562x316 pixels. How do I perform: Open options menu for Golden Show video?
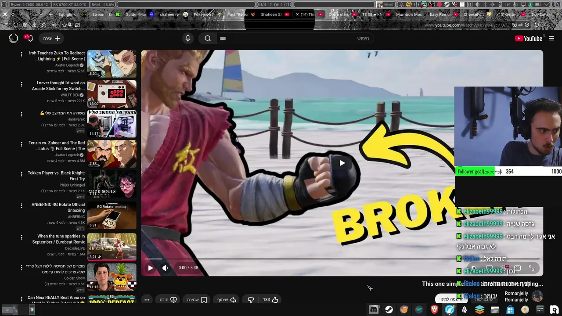(x=22, y=267)
